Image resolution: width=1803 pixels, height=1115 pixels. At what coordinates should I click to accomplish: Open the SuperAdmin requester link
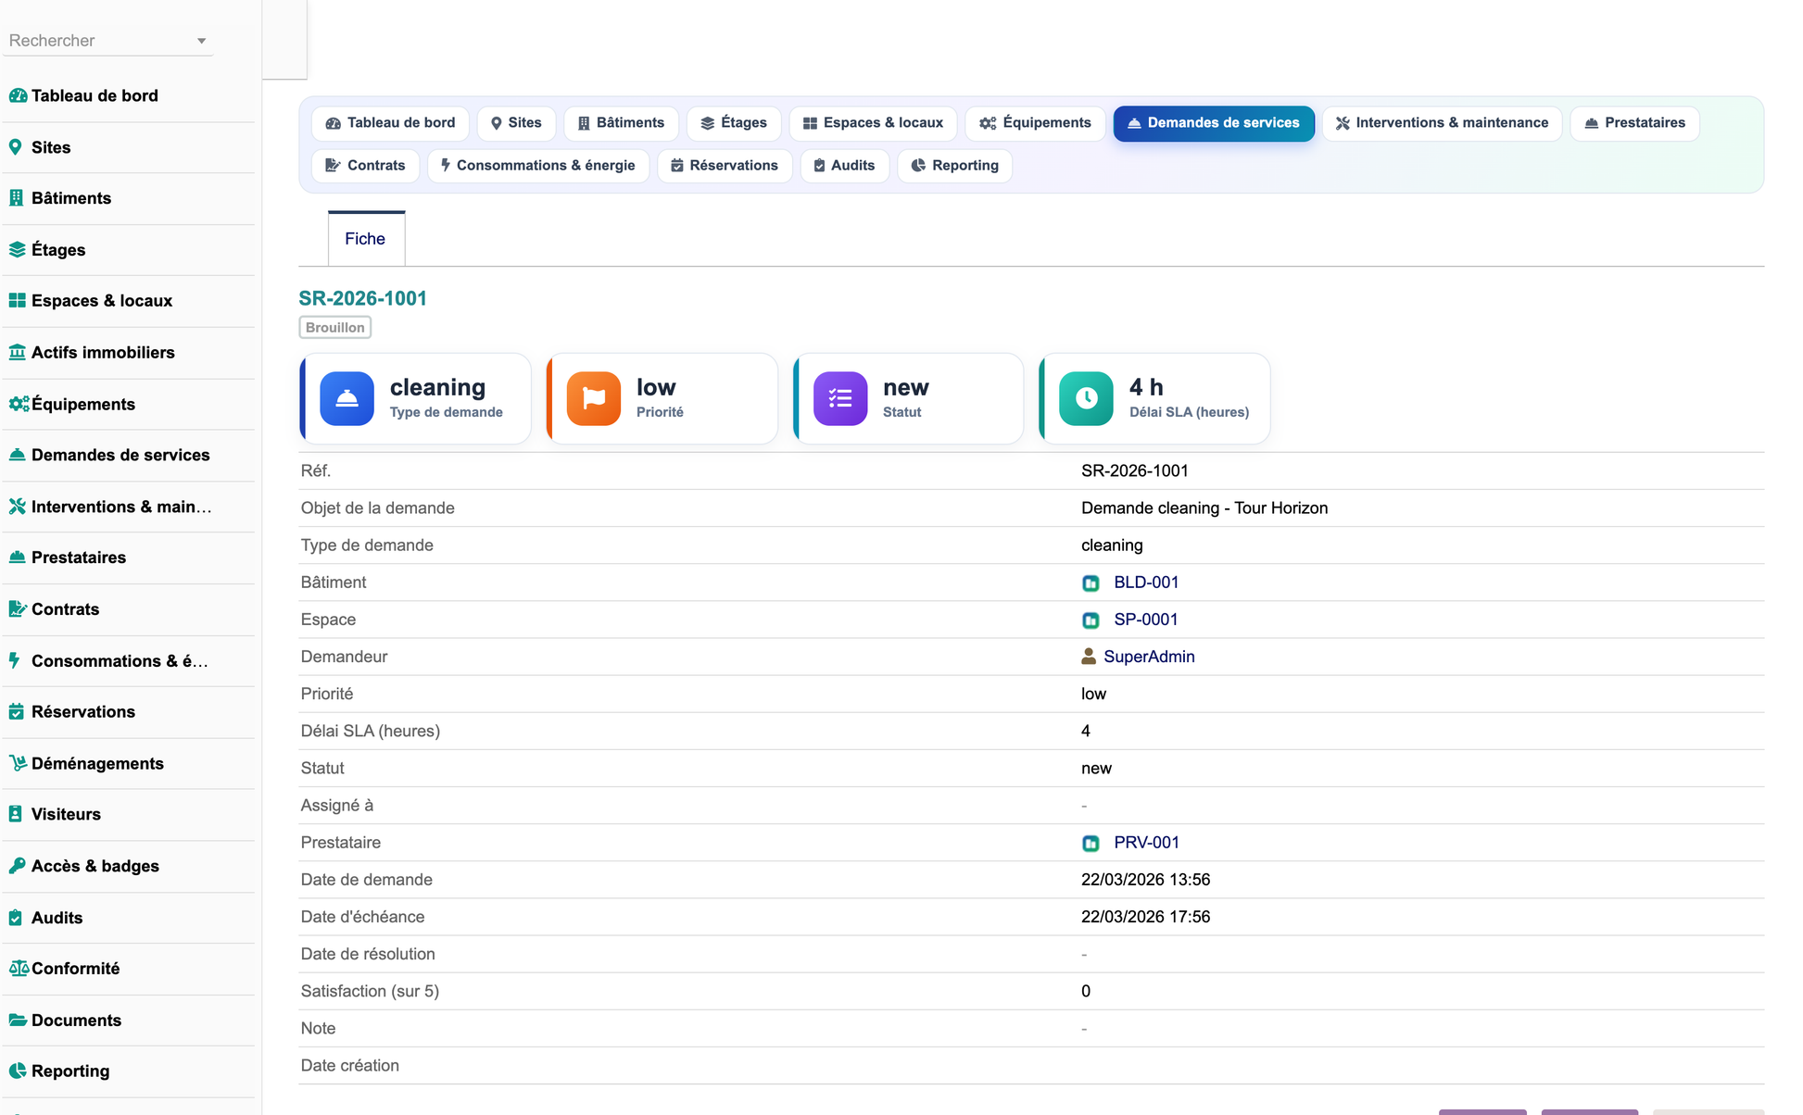(x=1149, y=657)
